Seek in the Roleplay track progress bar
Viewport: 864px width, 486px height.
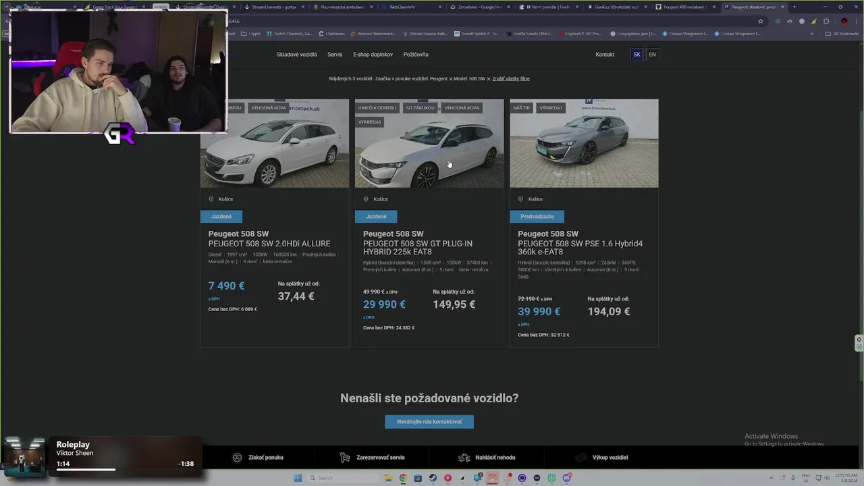click(125, 470)
